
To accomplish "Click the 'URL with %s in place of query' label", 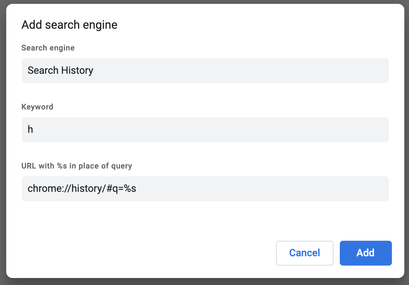I will point(77,166).
